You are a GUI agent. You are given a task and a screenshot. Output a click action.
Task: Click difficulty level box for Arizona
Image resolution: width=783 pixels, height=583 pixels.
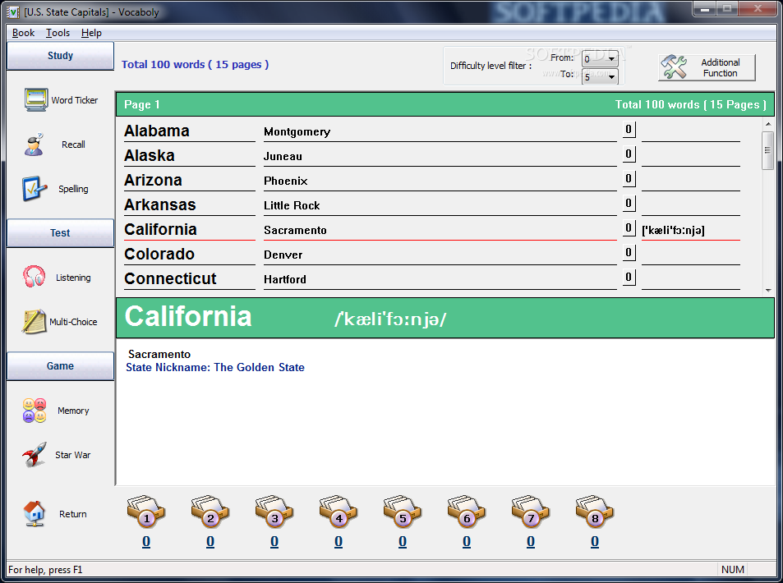tap(629, 178)
